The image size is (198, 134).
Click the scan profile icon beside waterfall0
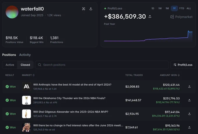coord(84,9)
